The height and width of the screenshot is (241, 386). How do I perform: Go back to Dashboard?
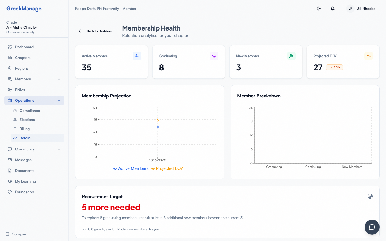pos(97,31)
